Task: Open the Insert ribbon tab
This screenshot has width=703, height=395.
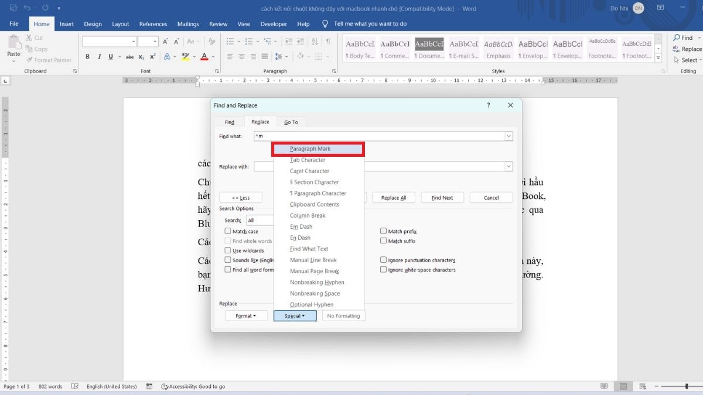Action: [x=67, y=24]
